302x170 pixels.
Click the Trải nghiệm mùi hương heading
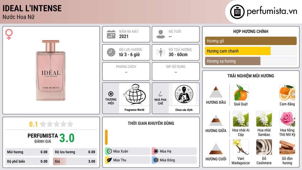coord(251,76)
